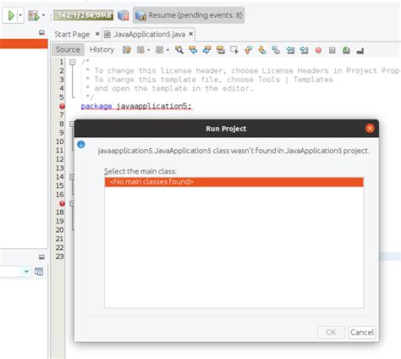Select the JavaApplication5.java tab

[149, 35]
